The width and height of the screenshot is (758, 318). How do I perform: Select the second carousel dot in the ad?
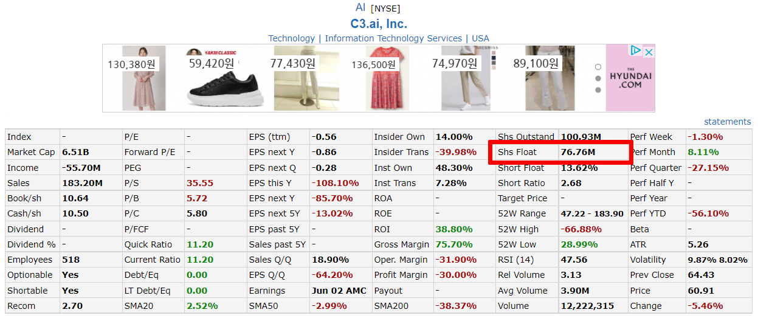(x=598, y=78)
